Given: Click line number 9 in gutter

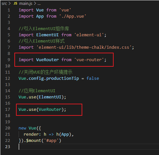Looking at the screenshot, I should [x=9, y=60].
